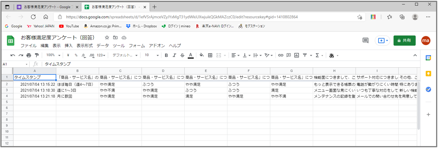
Task: Open the ファイル menu
Action: (x=28, y=46)
